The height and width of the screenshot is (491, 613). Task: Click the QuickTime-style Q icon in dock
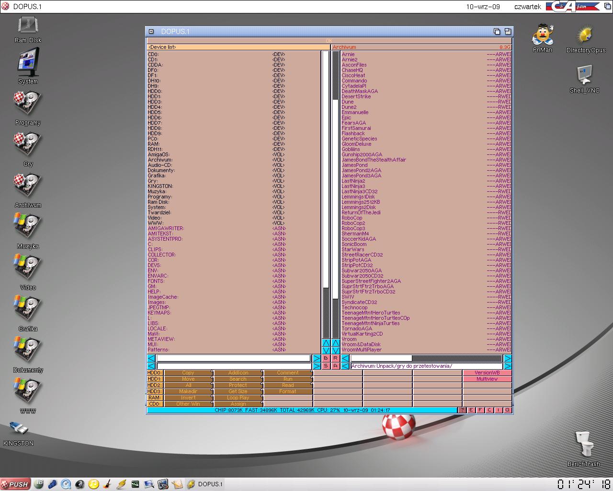point(67,484)
